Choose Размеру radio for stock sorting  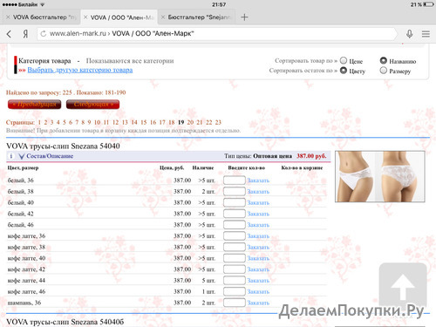point(384,71)
